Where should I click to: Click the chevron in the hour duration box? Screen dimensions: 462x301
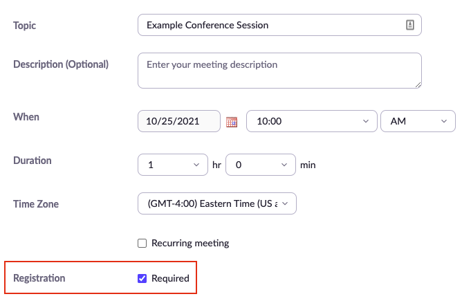click(196, 165)
